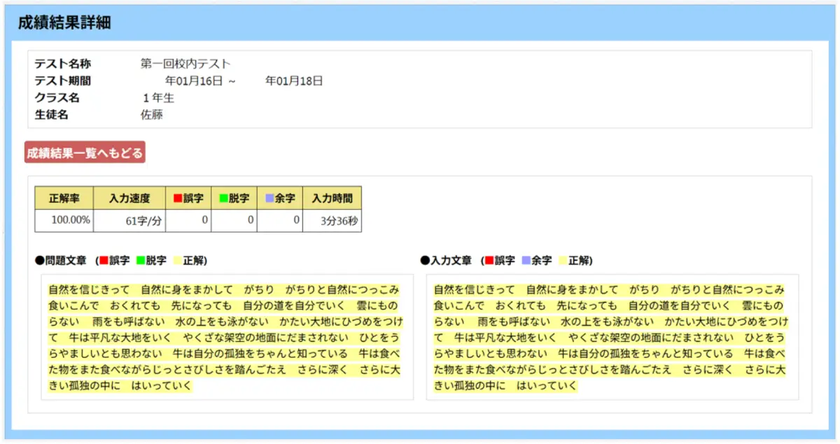
Task: Click the 生徒名 label
Action: [52, 115]
